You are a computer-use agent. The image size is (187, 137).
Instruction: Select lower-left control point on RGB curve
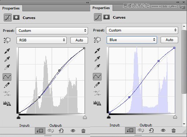[39, 97]
